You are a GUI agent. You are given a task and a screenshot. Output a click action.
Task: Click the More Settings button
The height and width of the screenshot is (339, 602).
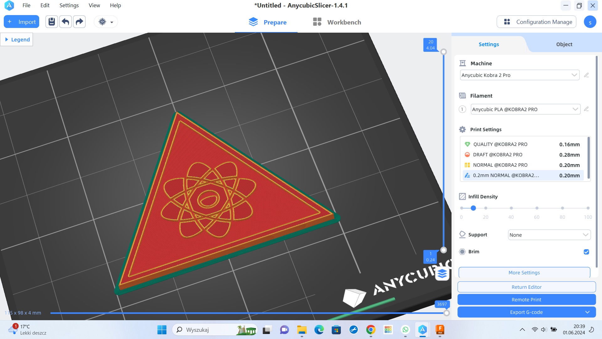pos(524,272)
